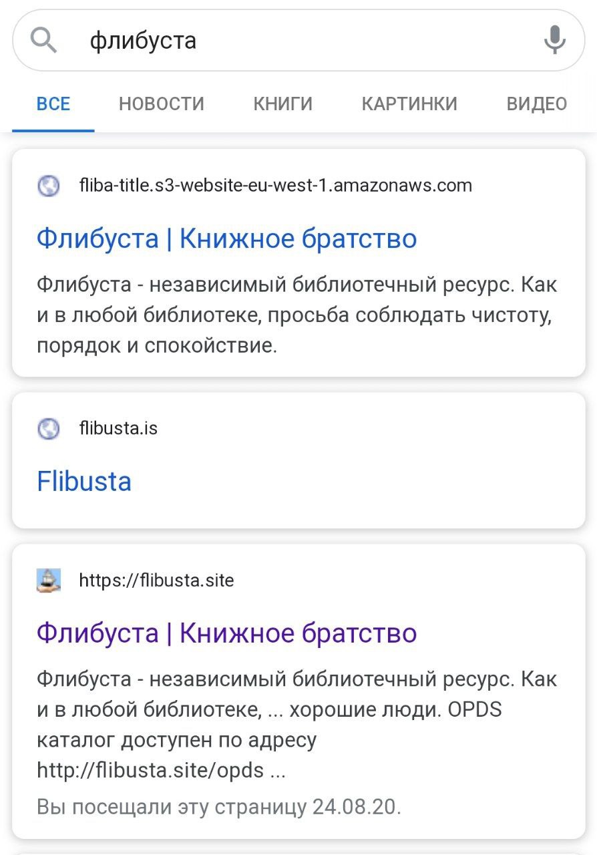
Task: Tap the fliba-title.s3-website amazonaws.com URL
Action: (x=275, y=185)
